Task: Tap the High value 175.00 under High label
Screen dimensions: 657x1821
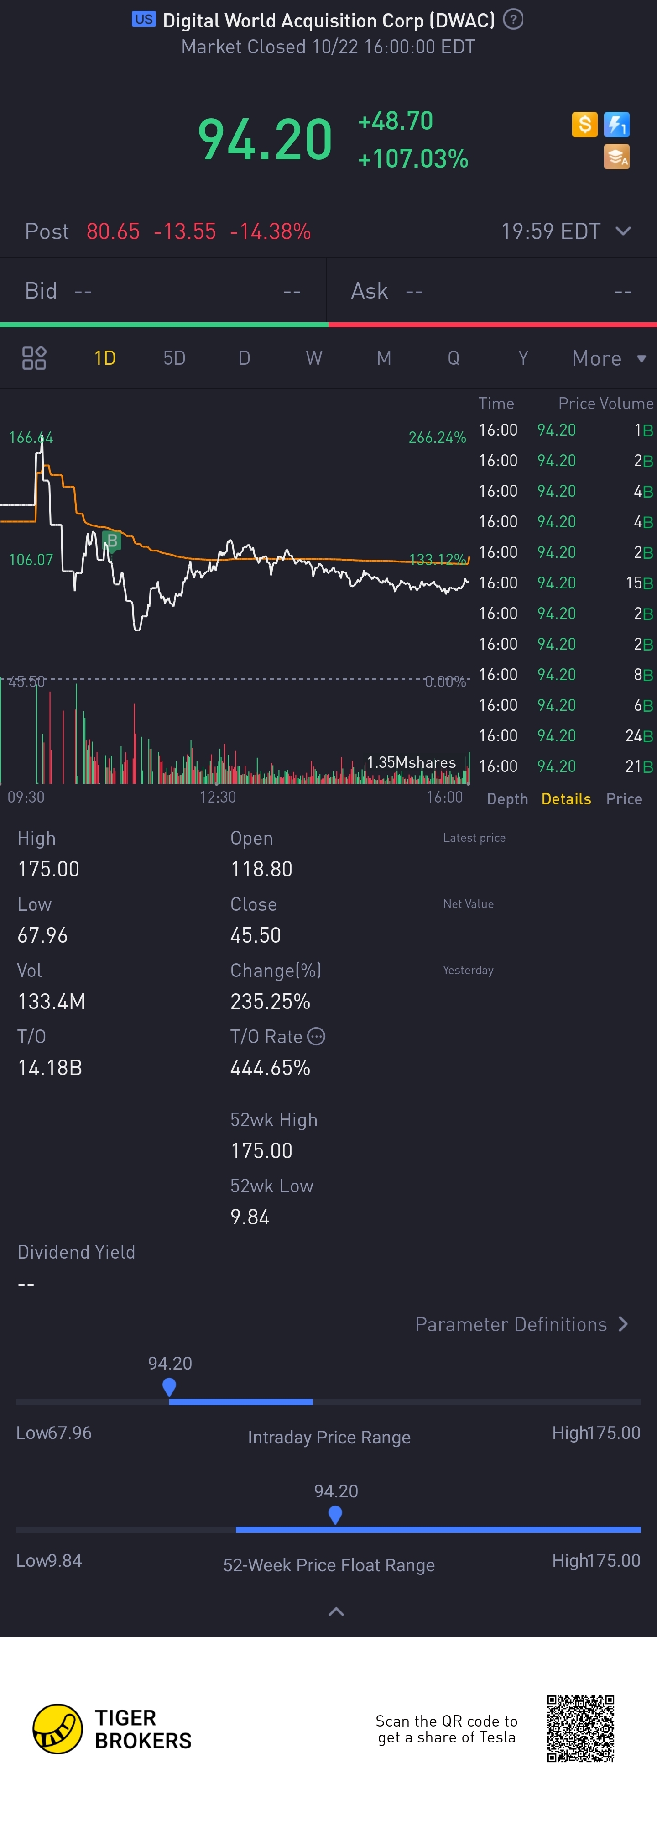Action: 48,869
